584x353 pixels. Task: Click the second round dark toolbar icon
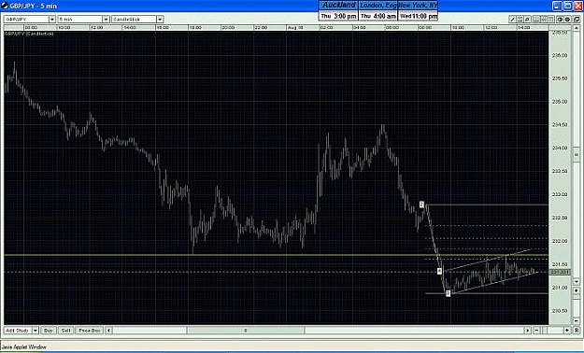[x=567, y=20]
